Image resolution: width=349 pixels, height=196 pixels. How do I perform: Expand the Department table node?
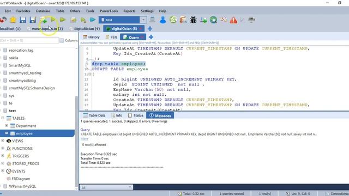coord(7,126)
